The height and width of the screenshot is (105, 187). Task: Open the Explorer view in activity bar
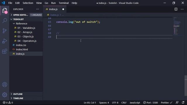tap(5, 10)
